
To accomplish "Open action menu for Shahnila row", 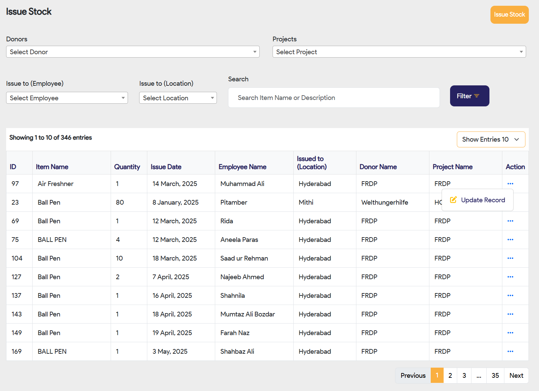I will tap(510, 295).
